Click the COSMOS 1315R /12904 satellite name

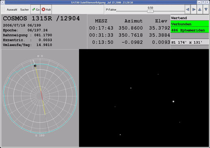[x=41, y=18]
